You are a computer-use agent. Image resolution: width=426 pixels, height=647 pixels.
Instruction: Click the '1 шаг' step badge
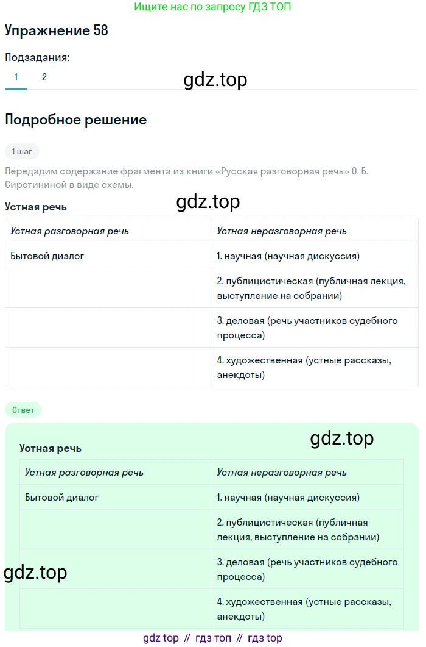pos(22,151)
